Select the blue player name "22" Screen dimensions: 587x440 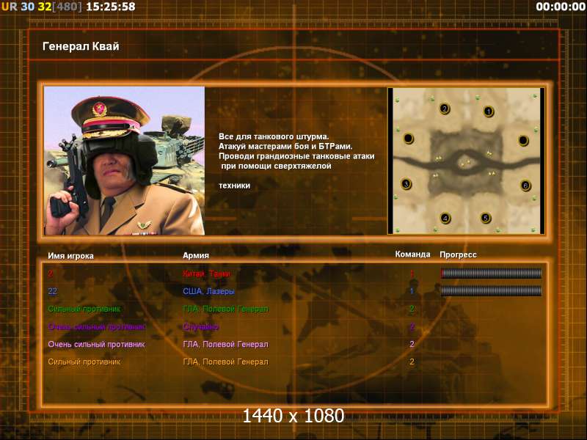(52, 291)
